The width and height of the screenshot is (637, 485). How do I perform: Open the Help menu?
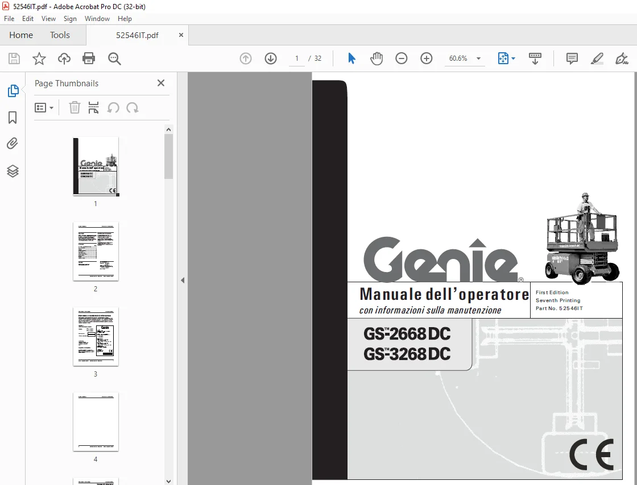click(125, 19)
